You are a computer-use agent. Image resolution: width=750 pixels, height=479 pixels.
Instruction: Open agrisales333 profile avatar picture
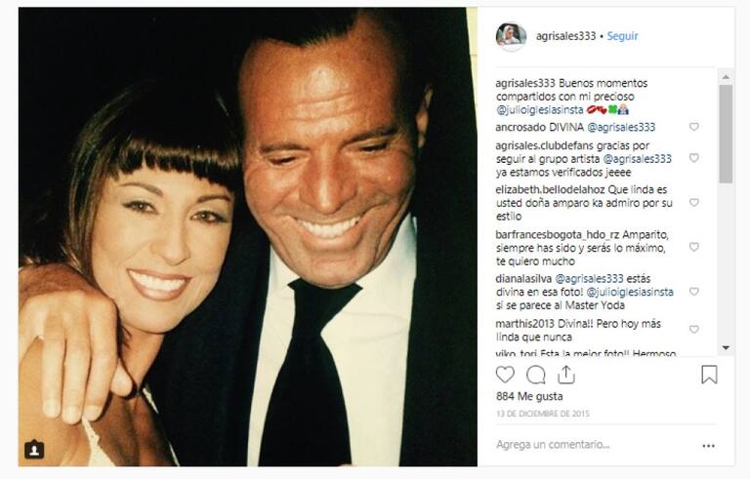tap(511, 36)
